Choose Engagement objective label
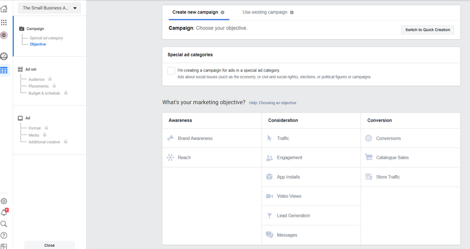This screenshot has height=249, width=470. pyautogui.click(x=290, y=157)
